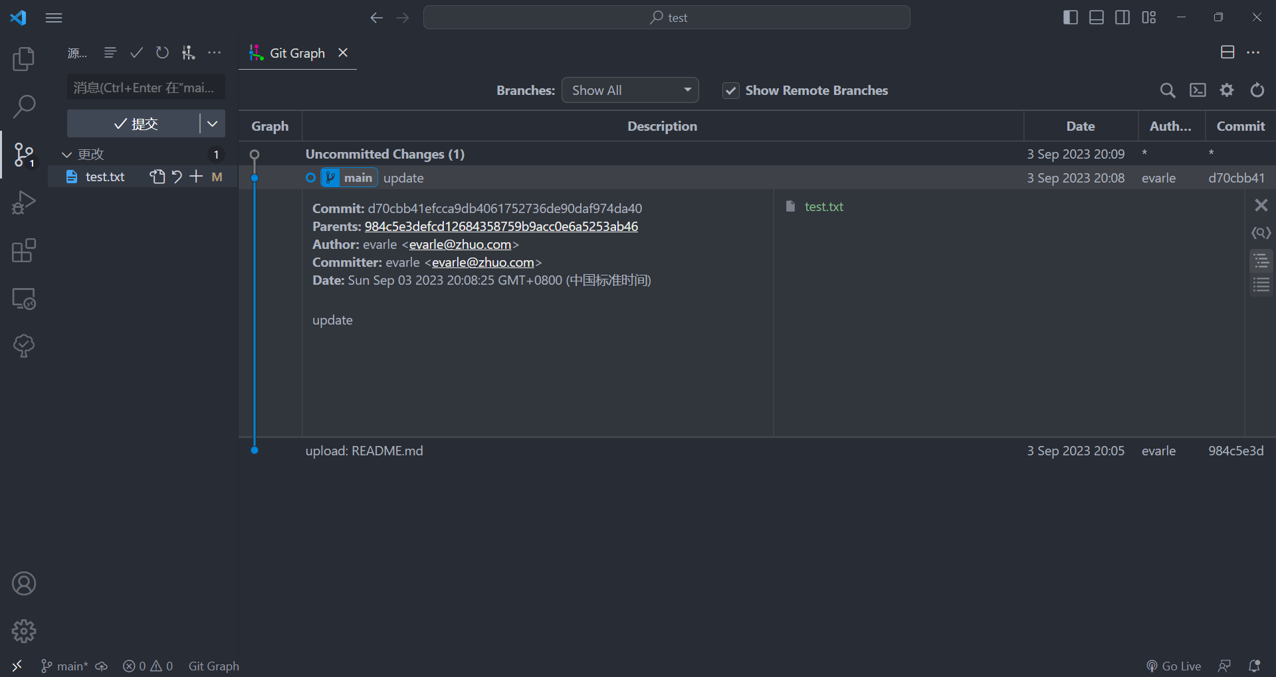1276x677 pixels.
Task: Click the Date column header
Action: (x=1081, y=126)
